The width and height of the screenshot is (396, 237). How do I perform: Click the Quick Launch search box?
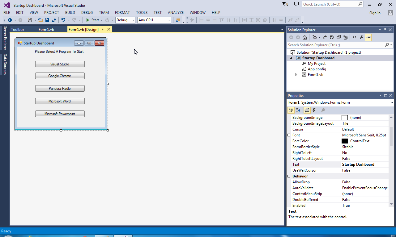coord(332,4)
